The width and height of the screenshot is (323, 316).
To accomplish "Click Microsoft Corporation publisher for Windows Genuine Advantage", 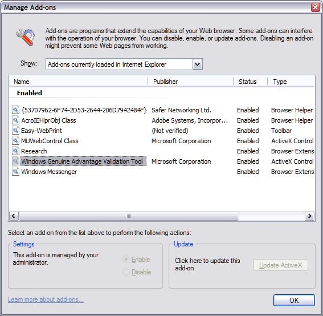I will point(181,161).
